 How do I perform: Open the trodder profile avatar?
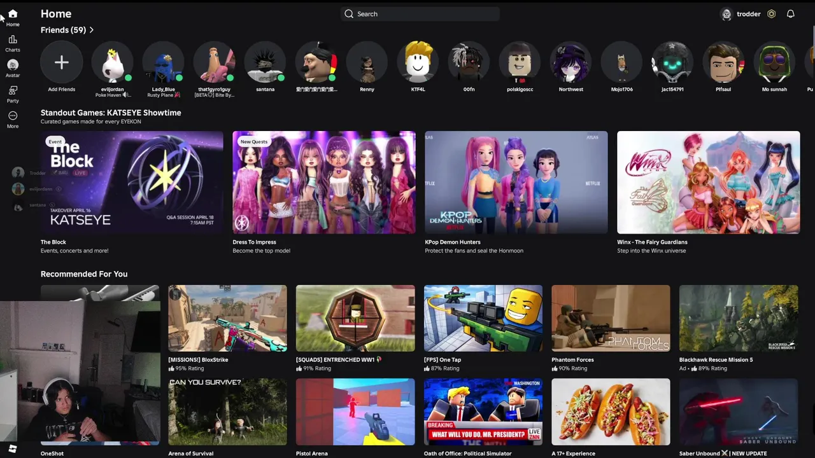click(726, 14)
